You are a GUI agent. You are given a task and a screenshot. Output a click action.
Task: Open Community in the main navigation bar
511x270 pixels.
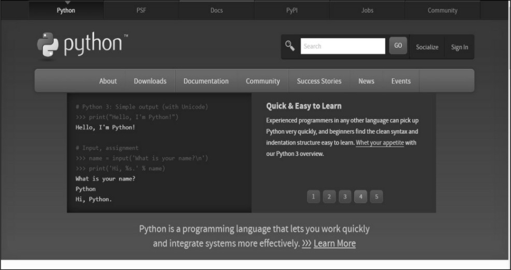point(262,81)
